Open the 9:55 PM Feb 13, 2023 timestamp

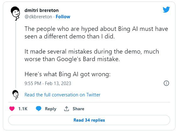(x=48, y=83)
